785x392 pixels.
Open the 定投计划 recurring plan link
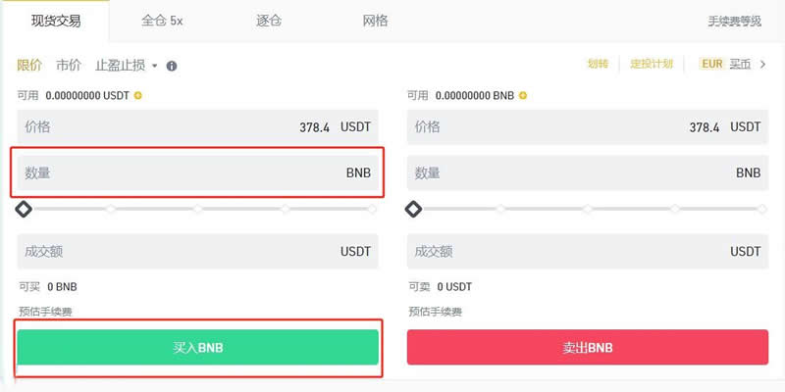pos(652,65)
